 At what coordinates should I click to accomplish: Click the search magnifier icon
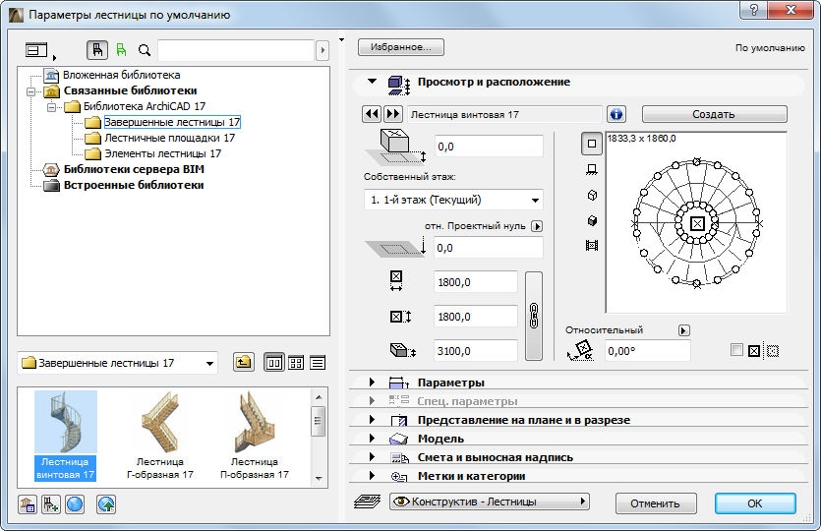coord(145,50)
